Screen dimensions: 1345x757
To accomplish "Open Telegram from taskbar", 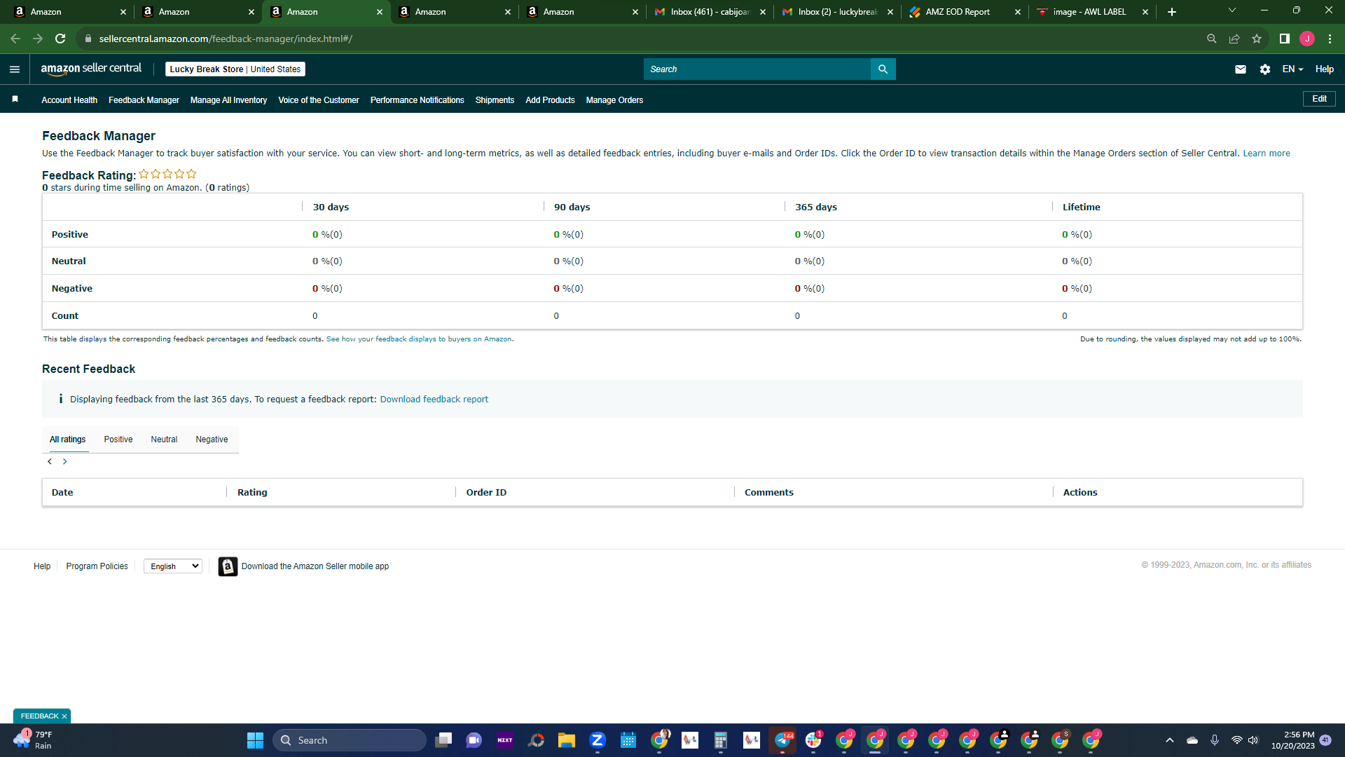I will [x=782, y=740].
